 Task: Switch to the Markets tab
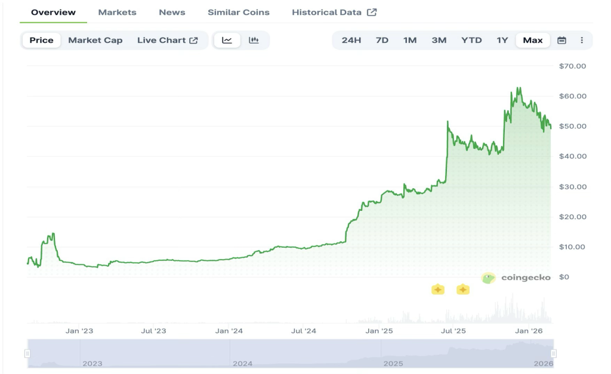point(117,12)
